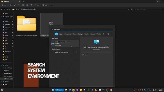
Task: Launch Microsoft Edge from taskbar
Action: tap(70, 90)
